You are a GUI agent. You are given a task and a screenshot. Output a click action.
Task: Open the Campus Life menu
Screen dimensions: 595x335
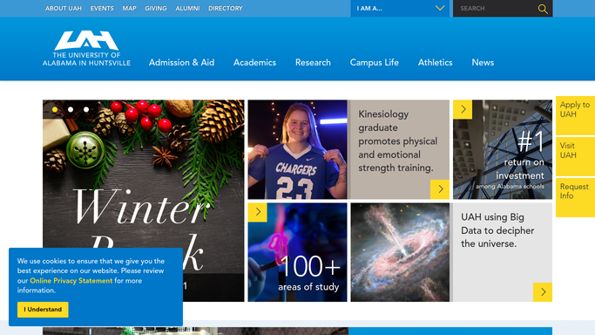coord(374,63)
